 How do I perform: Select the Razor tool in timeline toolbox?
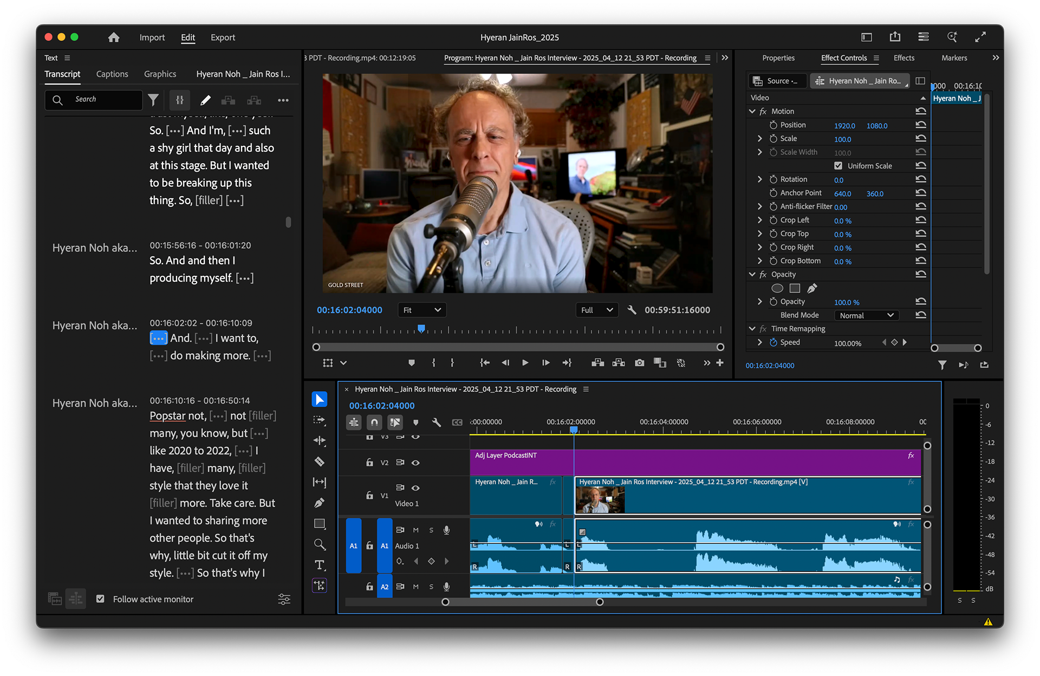[x=320, y=461]
